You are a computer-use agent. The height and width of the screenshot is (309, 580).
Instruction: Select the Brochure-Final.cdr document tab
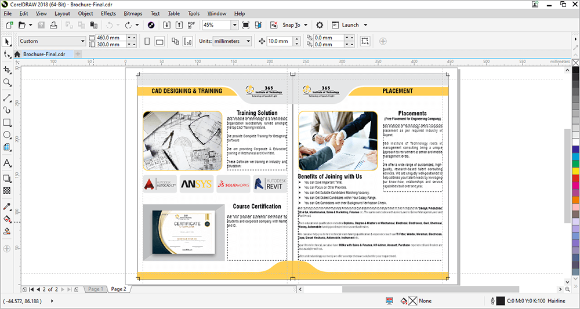click(x=44, y=54)
